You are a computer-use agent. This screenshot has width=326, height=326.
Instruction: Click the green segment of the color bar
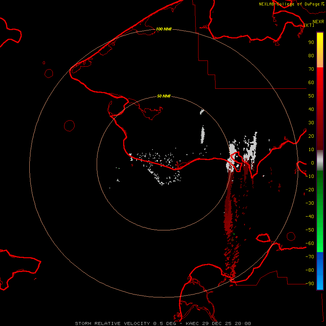[320, 212]
